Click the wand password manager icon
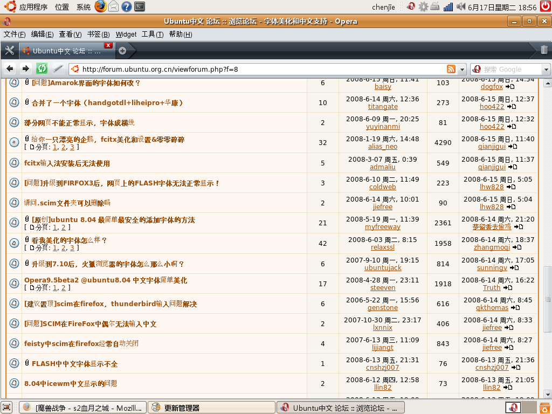 (x=58, y=68)
